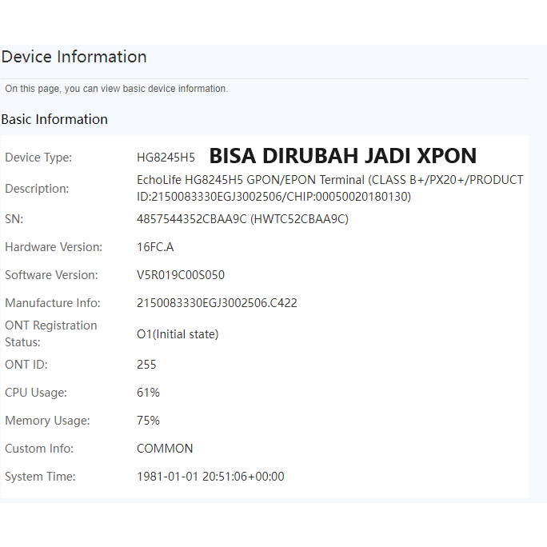Click the manufacture info 2150083330EGJ3002506.C422 value

pos(217,303)
